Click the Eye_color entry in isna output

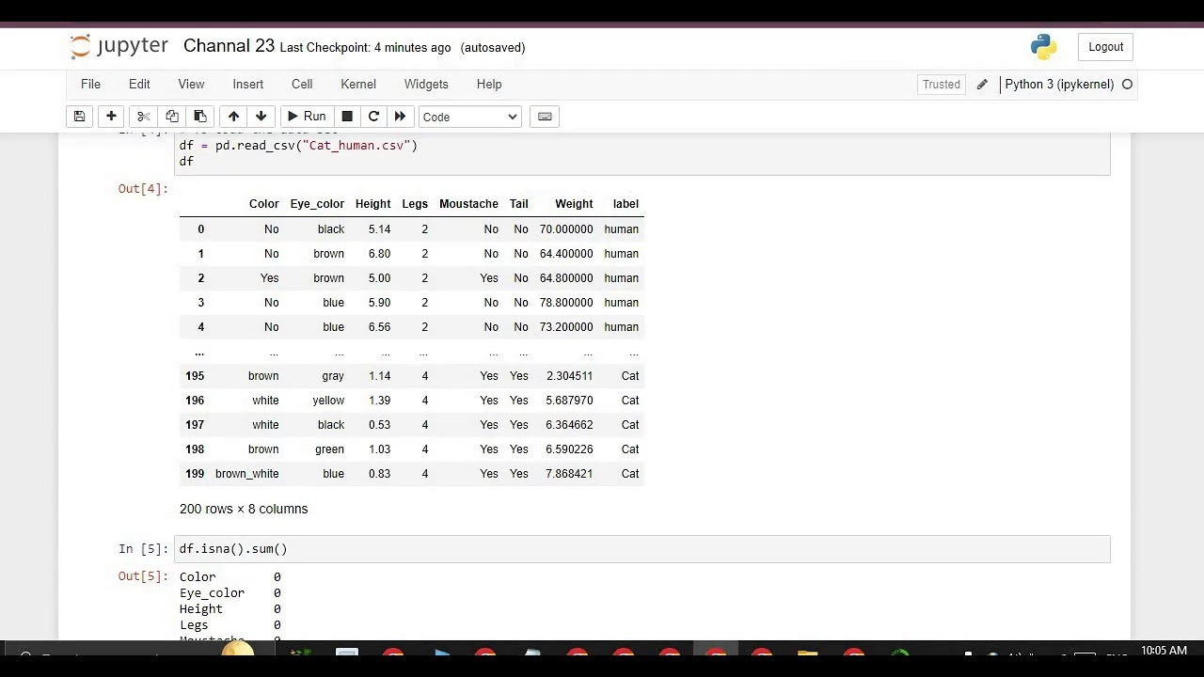coord(212,593)
